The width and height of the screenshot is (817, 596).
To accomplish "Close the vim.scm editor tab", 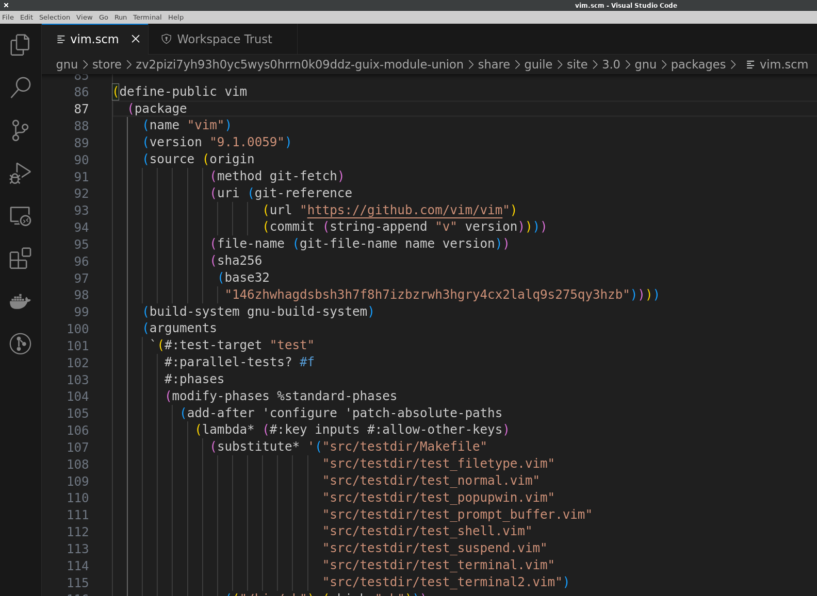I will point(136,39).
